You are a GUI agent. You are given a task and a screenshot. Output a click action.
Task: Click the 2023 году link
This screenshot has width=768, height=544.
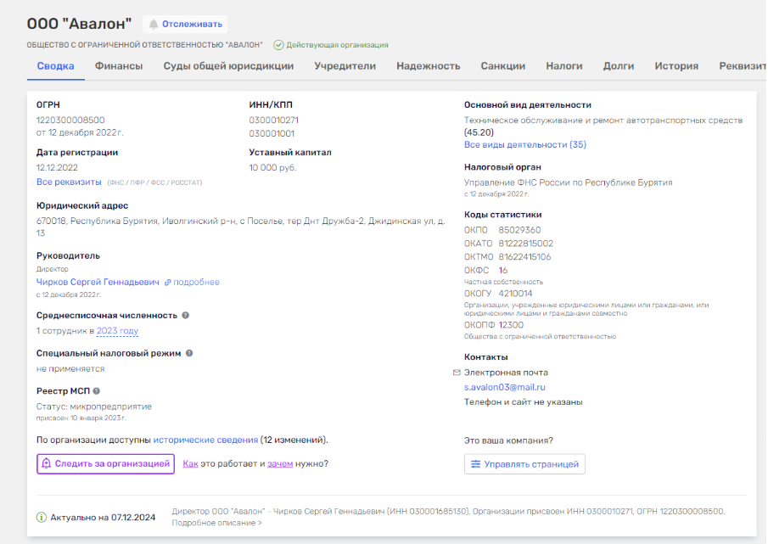(x=118, y=331)
